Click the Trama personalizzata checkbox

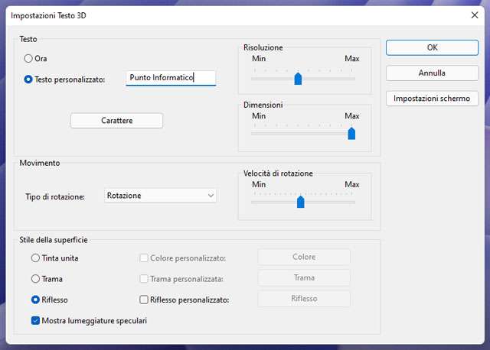[144, 278]
